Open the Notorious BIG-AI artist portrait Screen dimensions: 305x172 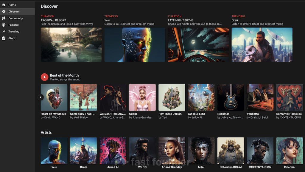pos(231,151)
